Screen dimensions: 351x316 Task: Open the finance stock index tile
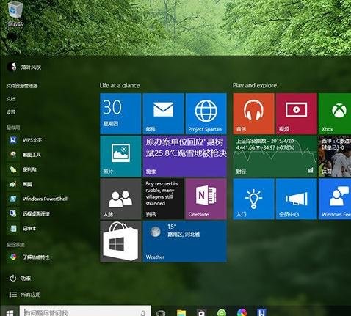(x=275, y=156)
